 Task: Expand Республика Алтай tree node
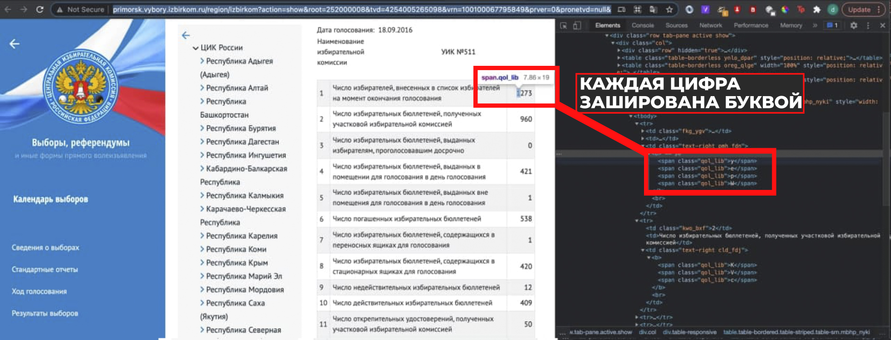203,88
